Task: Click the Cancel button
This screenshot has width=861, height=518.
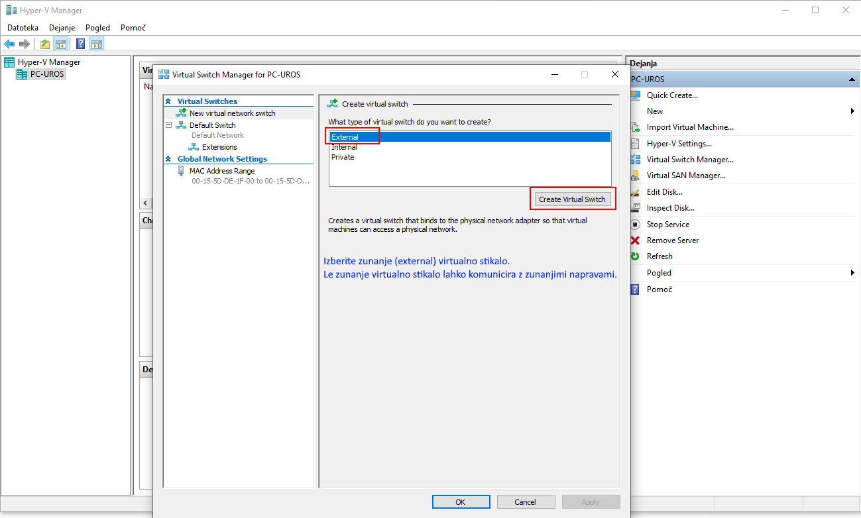Action: pyautogui.click(x=526, y=502)
